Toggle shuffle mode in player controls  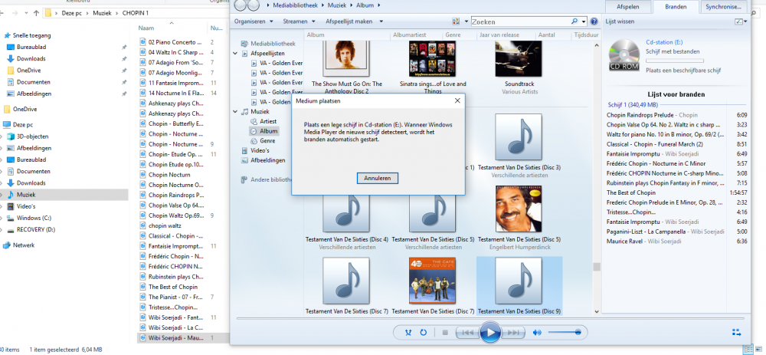click(x=408, y=332)
